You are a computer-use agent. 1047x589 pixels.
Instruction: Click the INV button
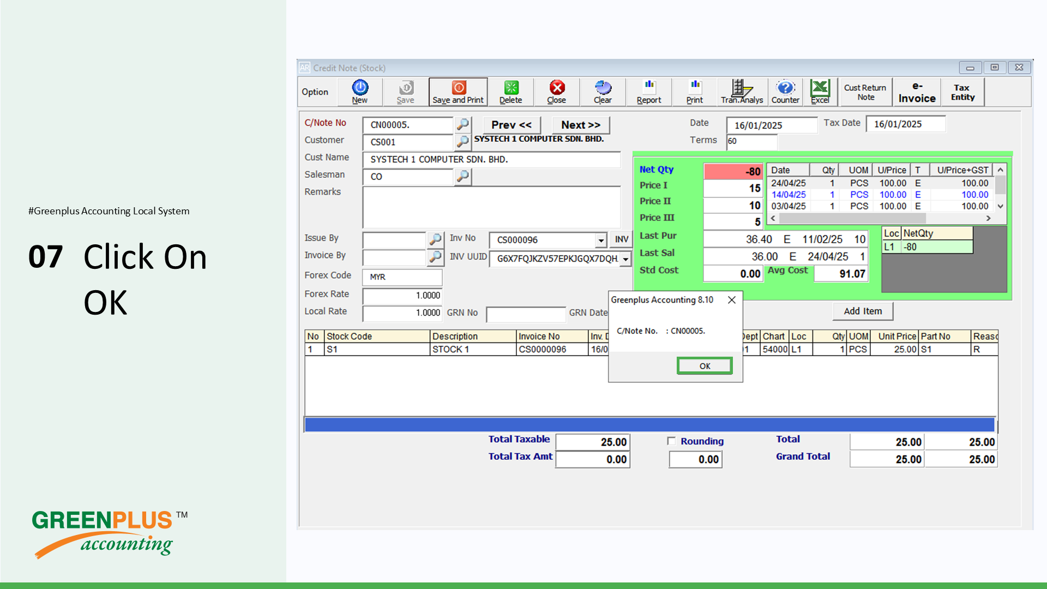click(621, 239)
